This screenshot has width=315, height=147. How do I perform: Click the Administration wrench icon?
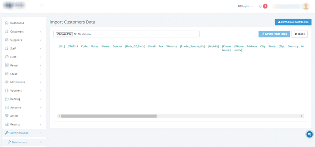7,133
